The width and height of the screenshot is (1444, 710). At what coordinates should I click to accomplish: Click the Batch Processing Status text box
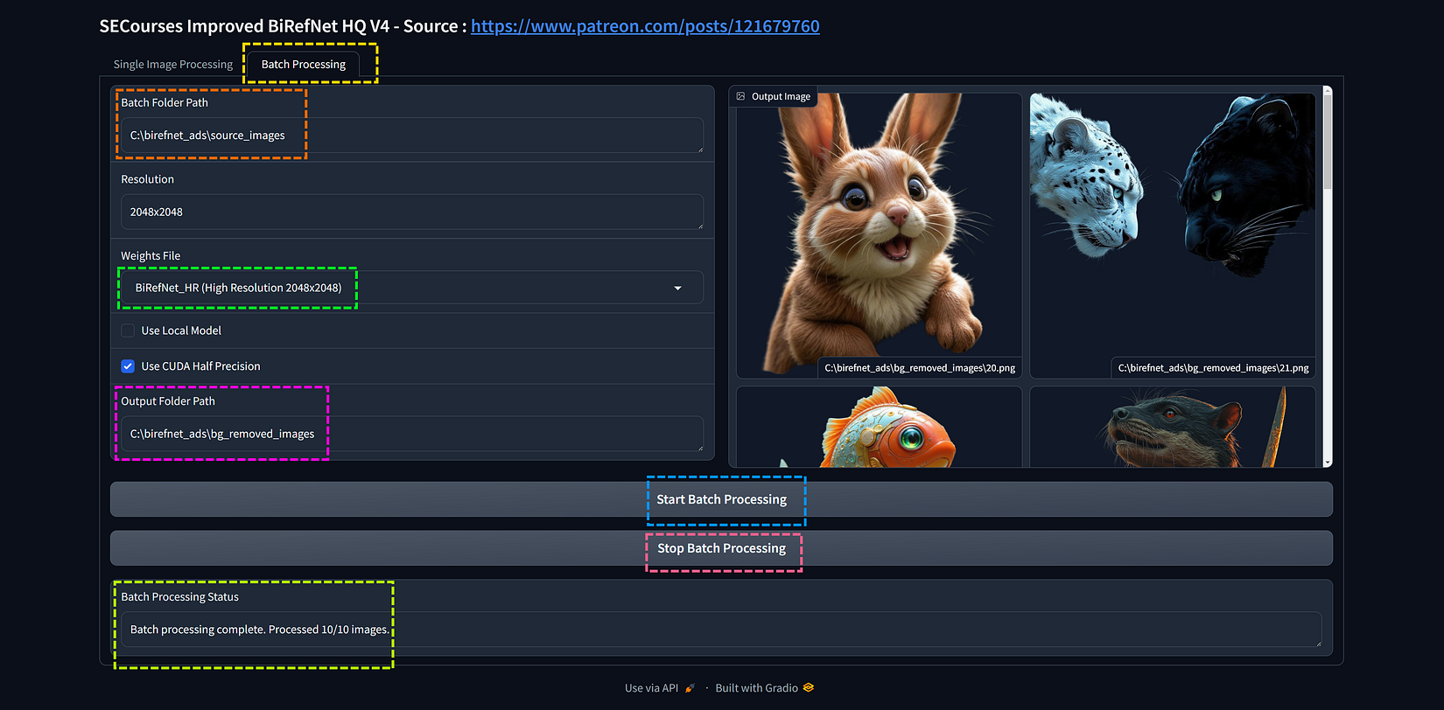pos(721,630)
